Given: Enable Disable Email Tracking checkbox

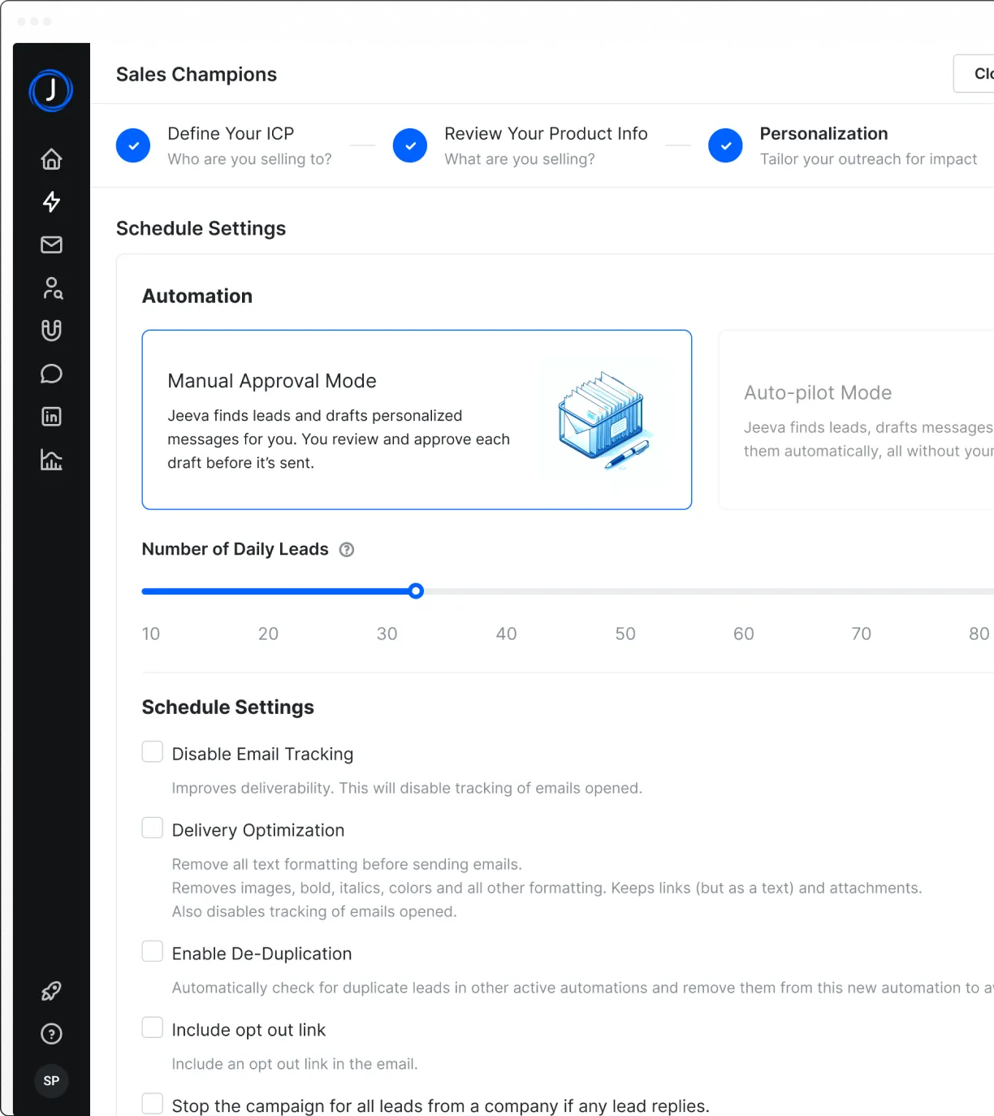Looking at the screenshot, I should coord(153,752).
